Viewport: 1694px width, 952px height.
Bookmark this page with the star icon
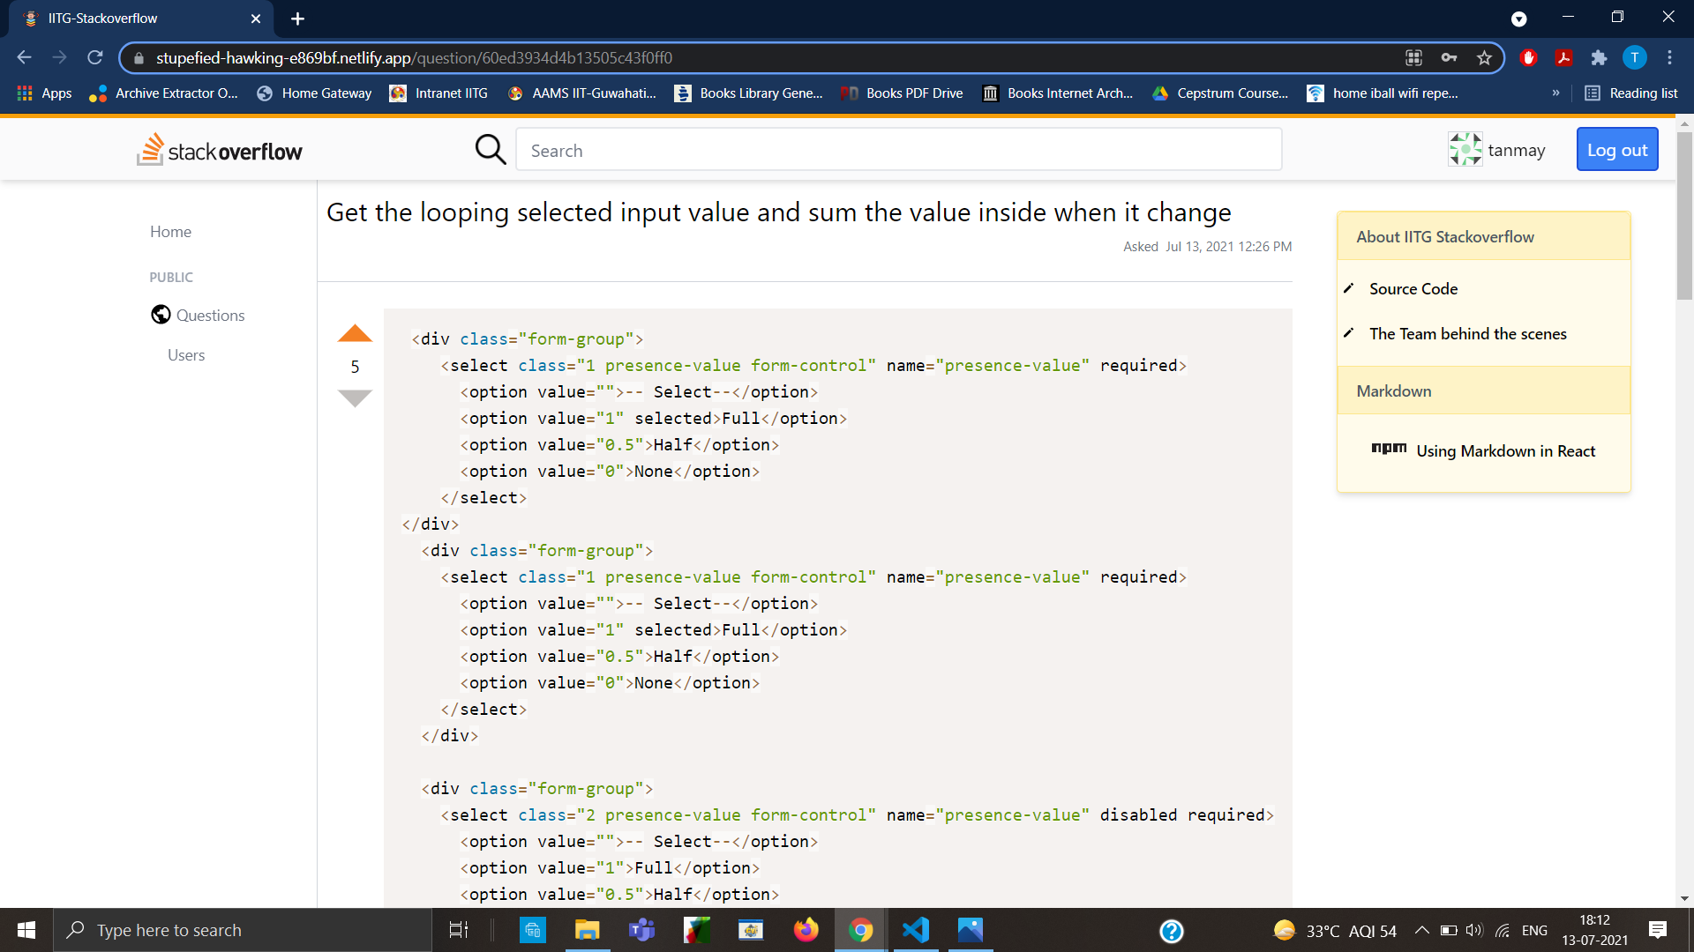click(1484, 58)
